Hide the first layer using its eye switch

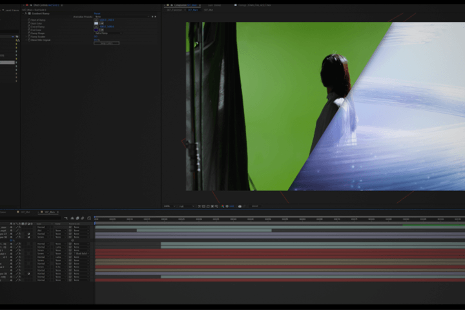tap(11, 227)
